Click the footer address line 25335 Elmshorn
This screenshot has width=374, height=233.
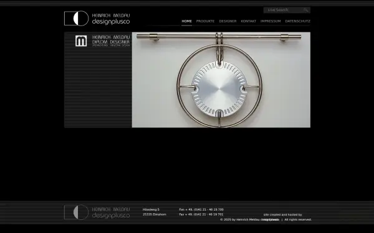(x=155, y=214)
